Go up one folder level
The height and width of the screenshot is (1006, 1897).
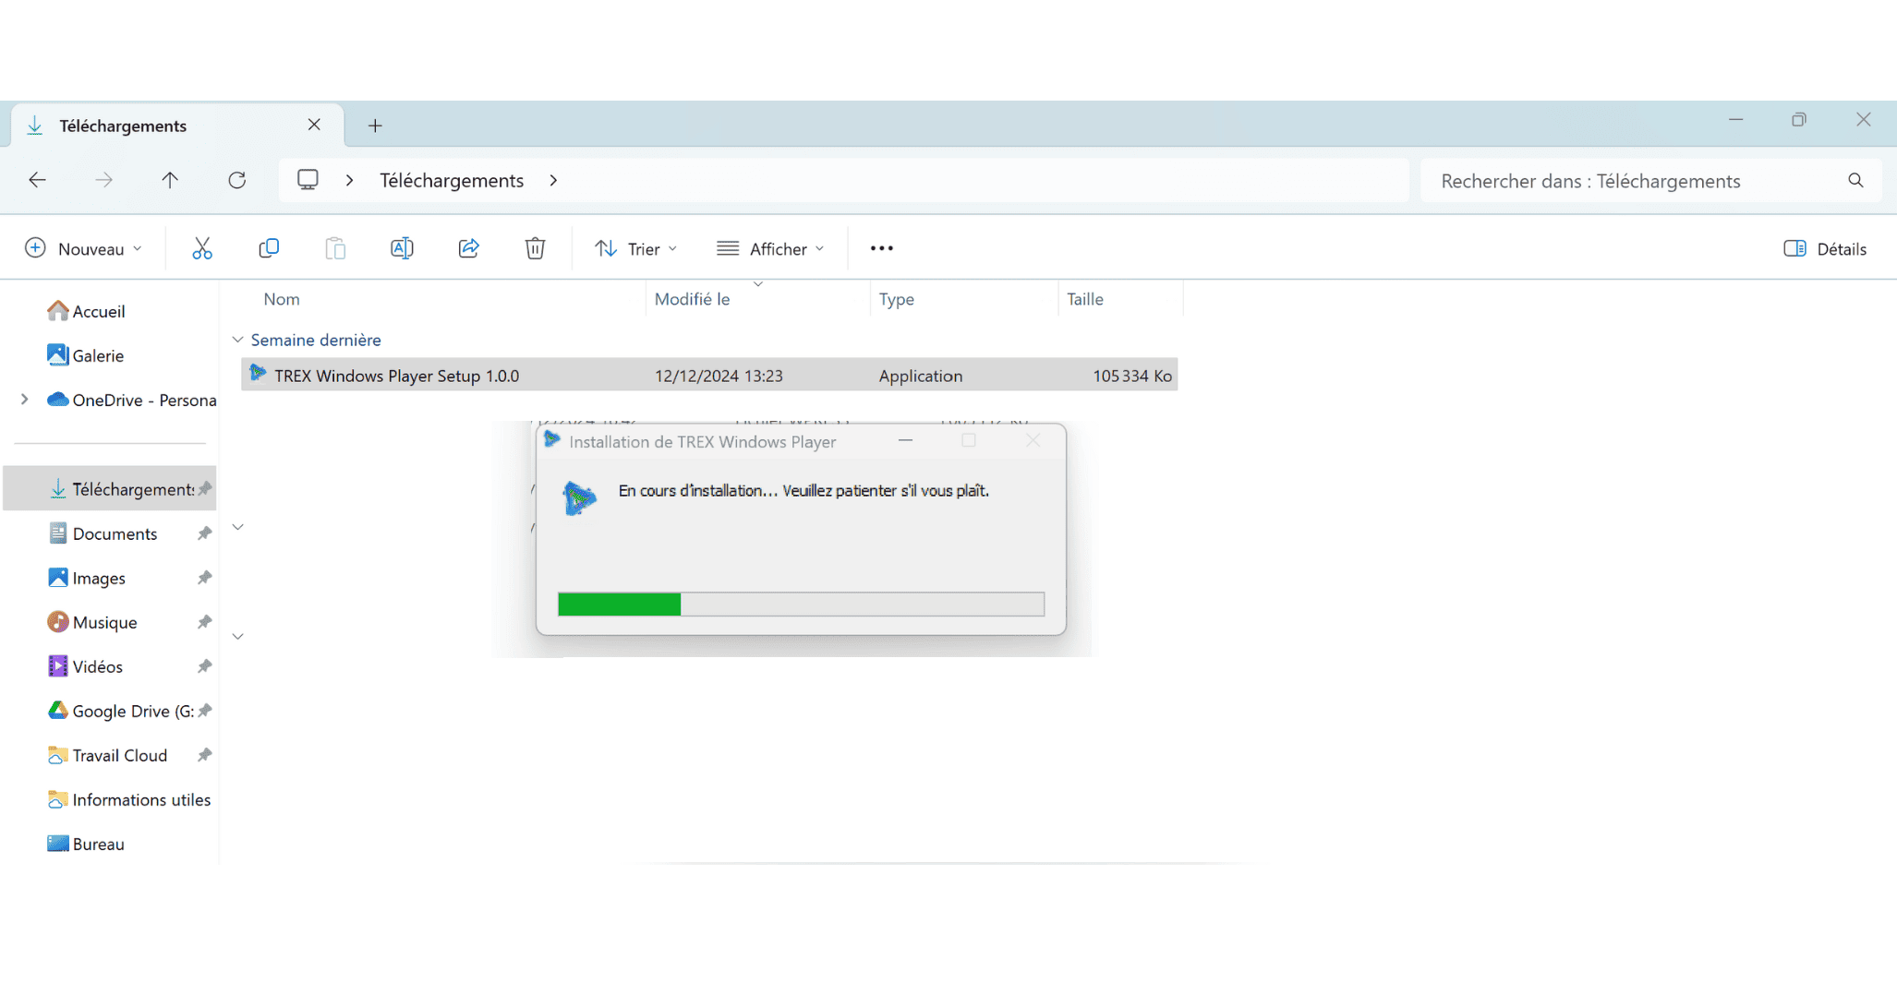click(x=170, y=180)
